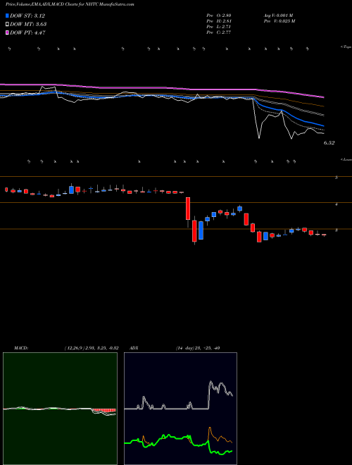The image size is (352, 465).
Task: Click the ADX panel title label
Action: click(134, 348)
